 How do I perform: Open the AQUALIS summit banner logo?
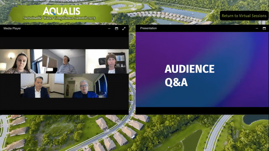[62, 11]
